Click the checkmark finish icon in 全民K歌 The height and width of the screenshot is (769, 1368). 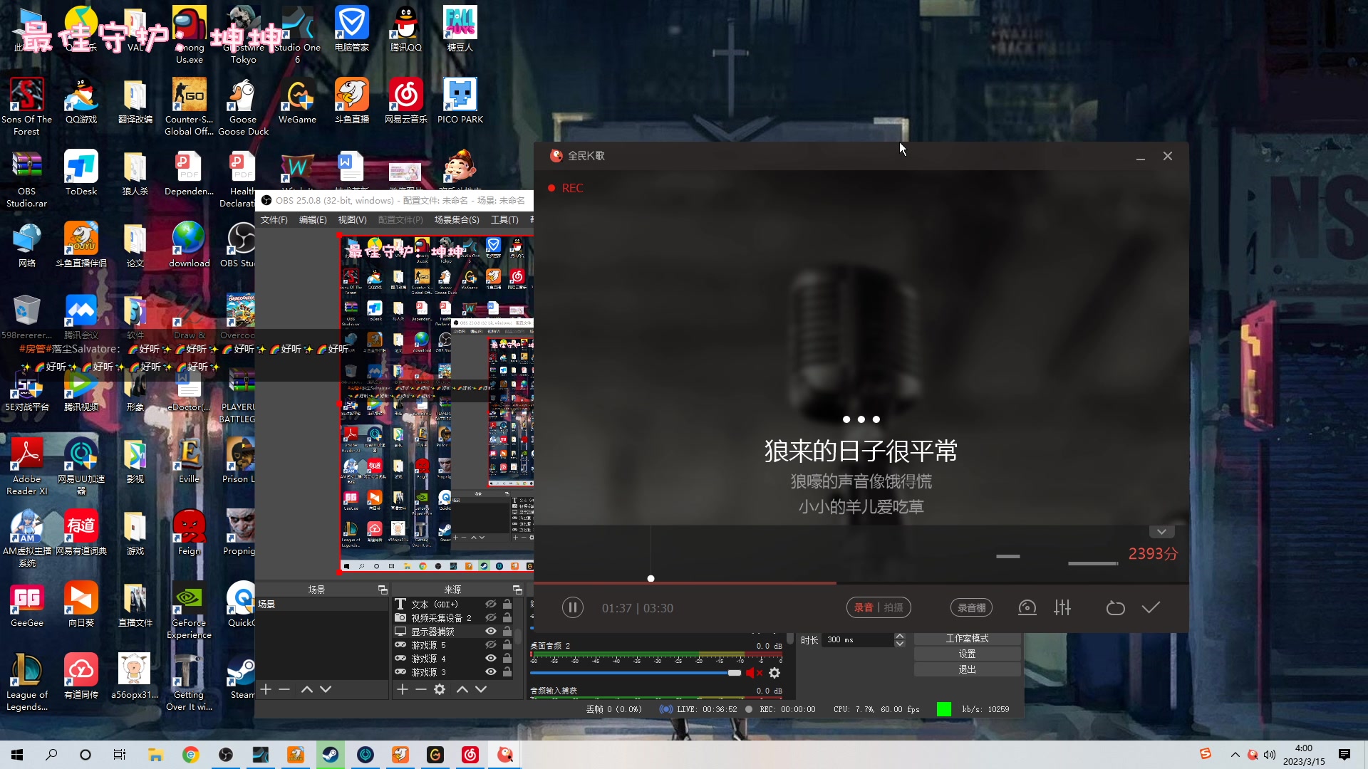click(x=1151, y=607)
